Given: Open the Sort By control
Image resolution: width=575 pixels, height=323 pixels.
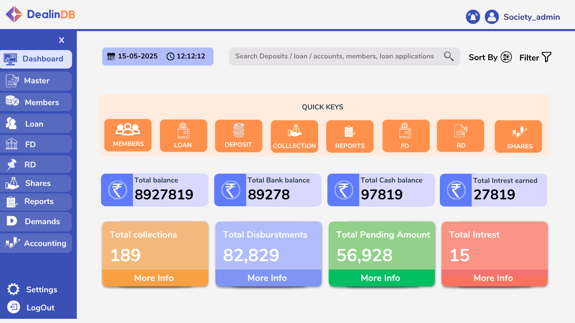Looking at the screenshot, I should click(x=506, y=57).
